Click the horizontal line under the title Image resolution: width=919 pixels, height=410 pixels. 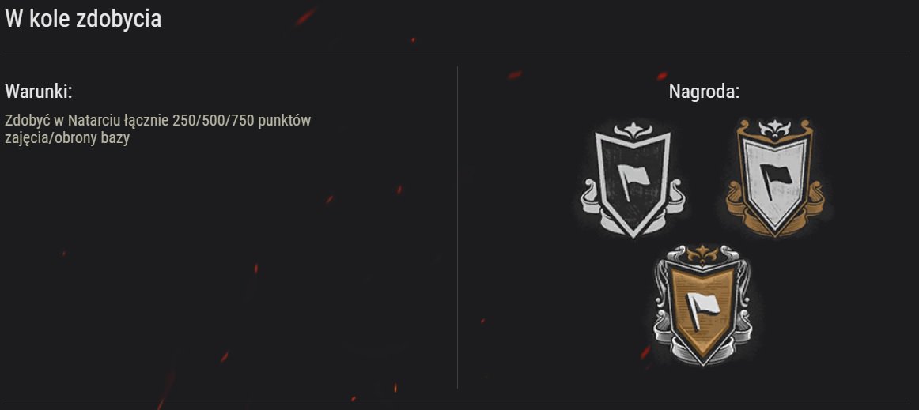click(457, 51)
